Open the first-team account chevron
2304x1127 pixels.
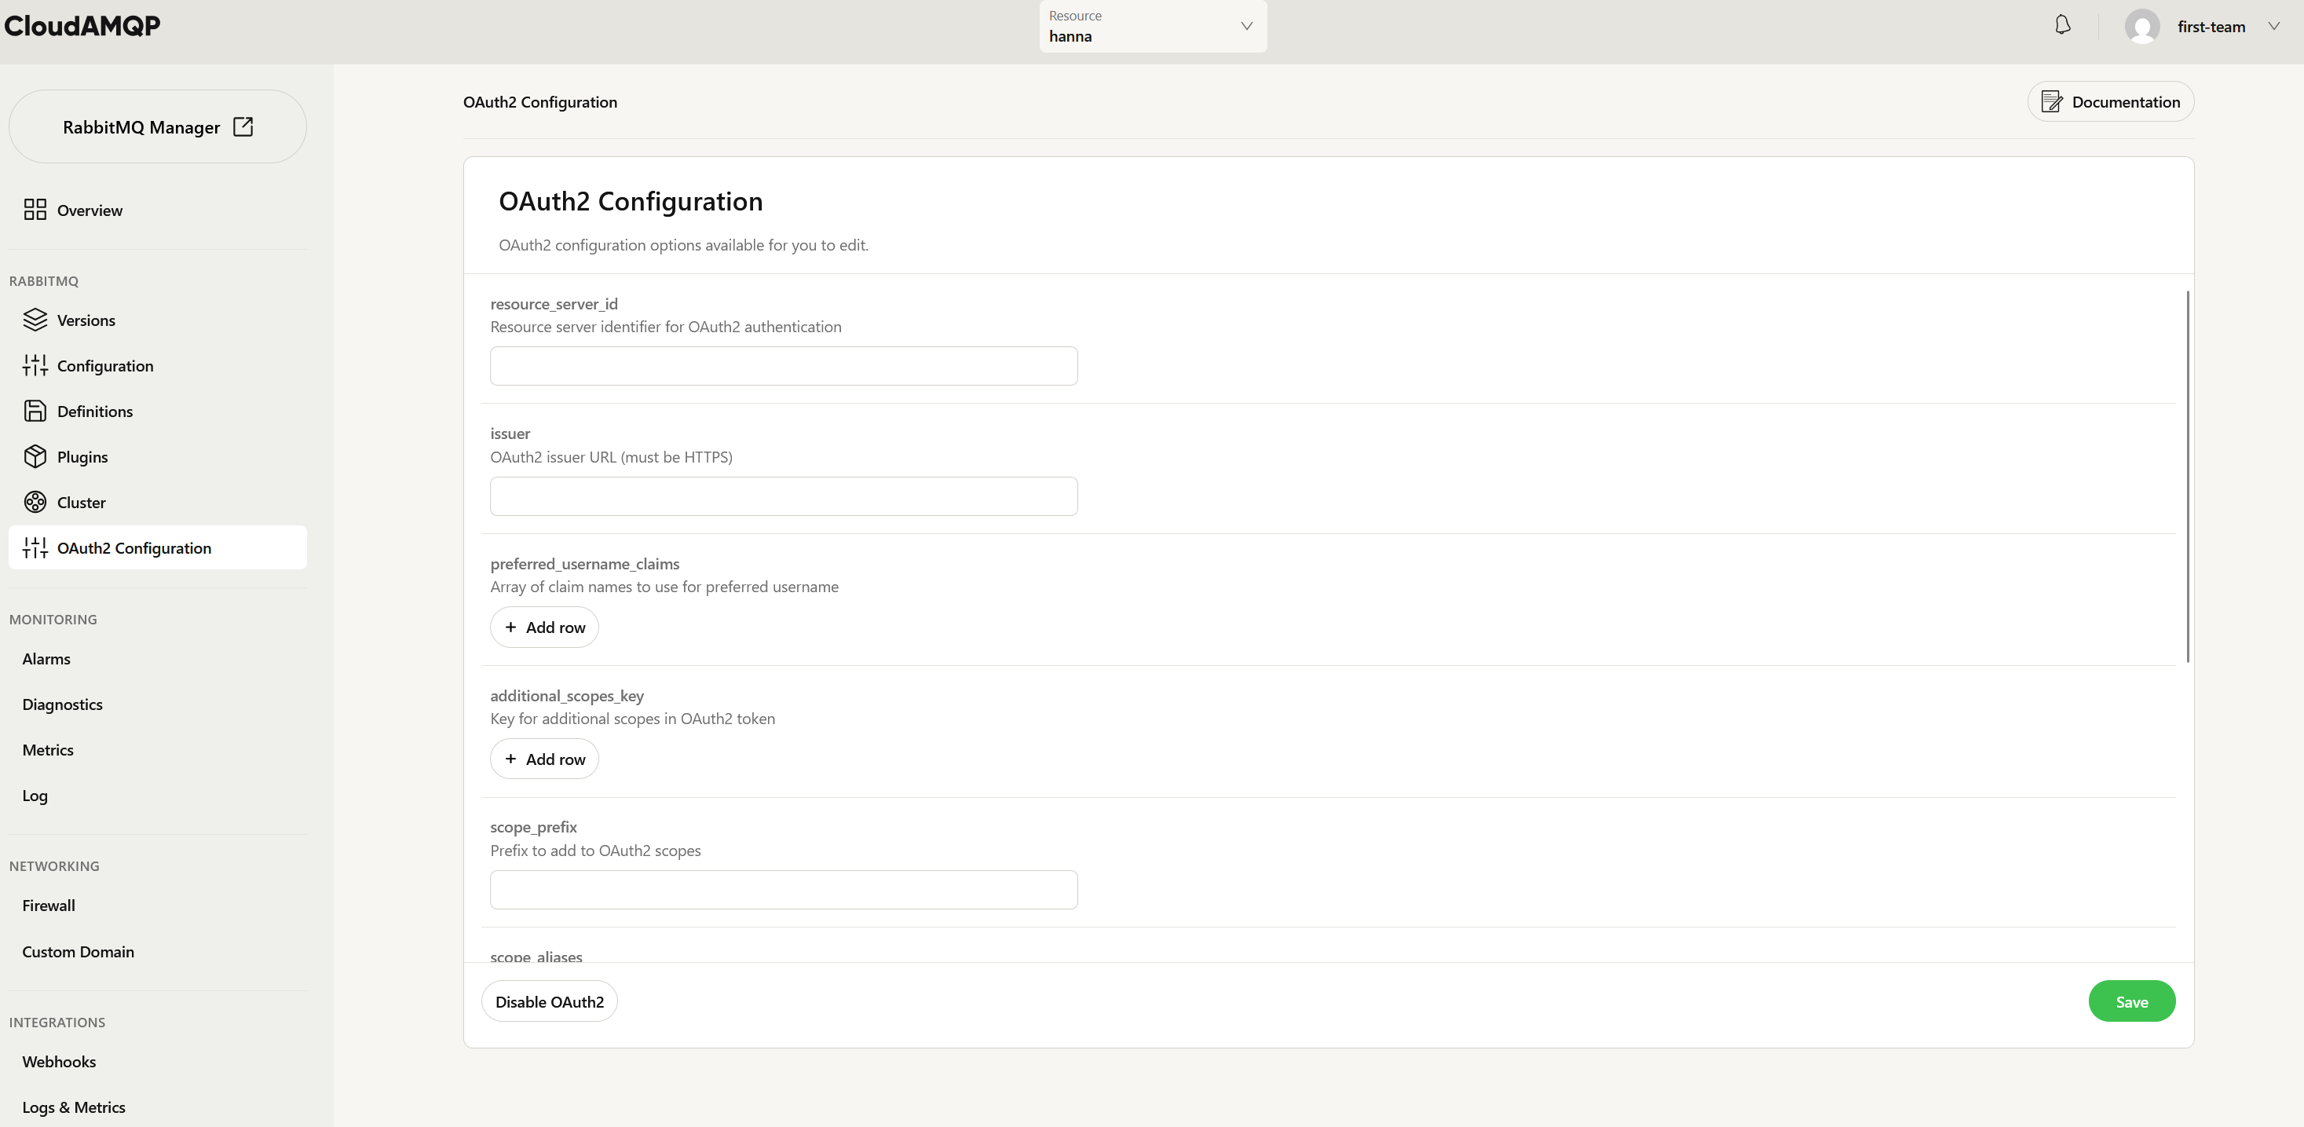pyautogui.click(x=2273, y=26)
